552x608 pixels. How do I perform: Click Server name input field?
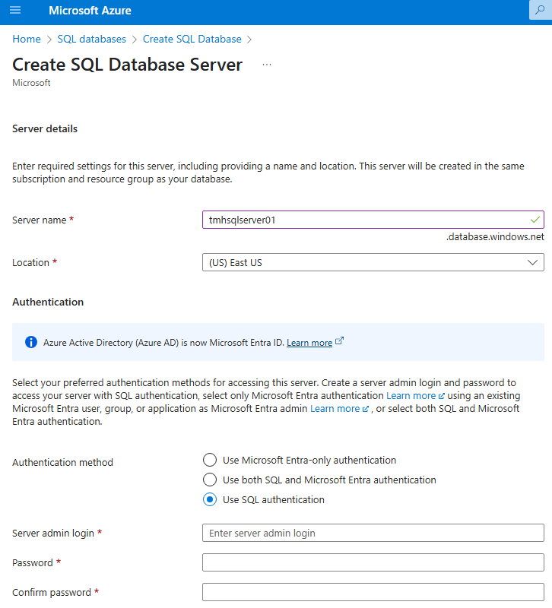[x=373, y=220]
